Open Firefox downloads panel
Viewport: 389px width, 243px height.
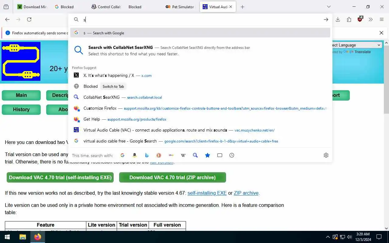[x=338, y=19]
